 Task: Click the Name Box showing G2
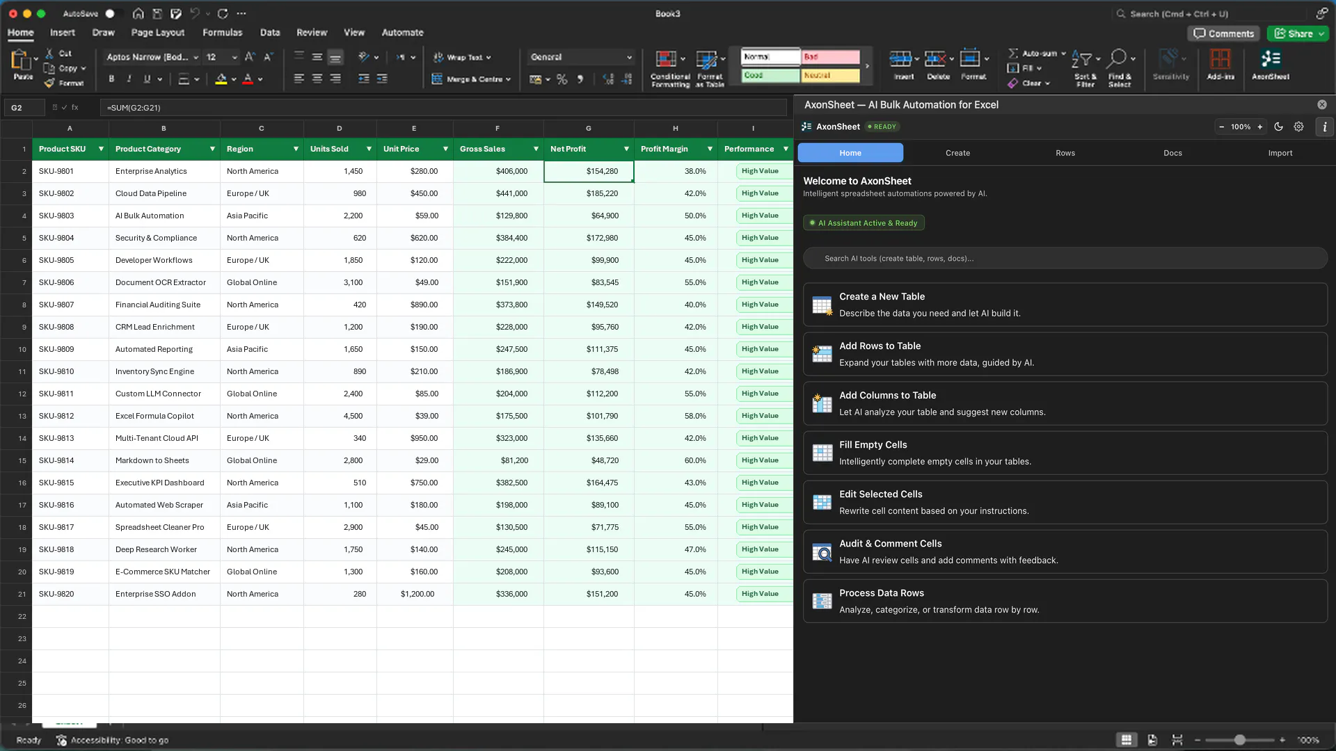point(24,108)
